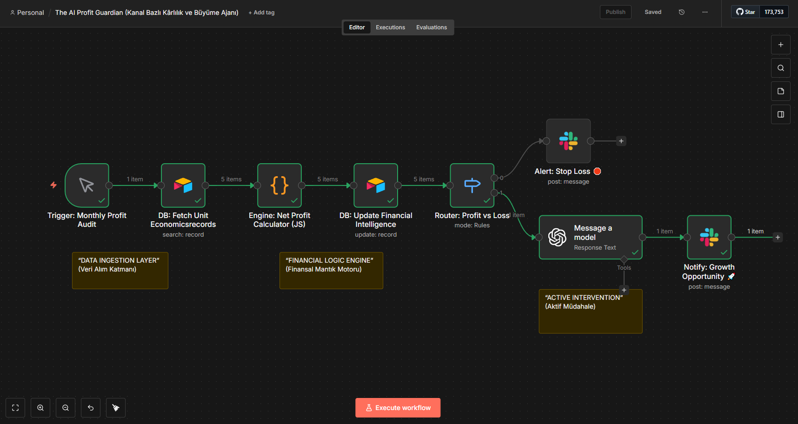Switch to the Evaluations tab

click(x=432, y=27)
